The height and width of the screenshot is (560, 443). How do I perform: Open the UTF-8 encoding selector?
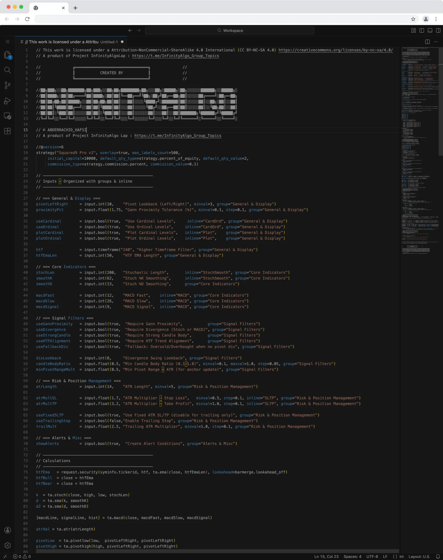(372, 556)
